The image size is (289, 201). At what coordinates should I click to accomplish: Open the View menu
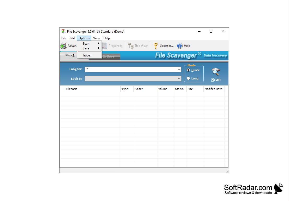point(96,38)
